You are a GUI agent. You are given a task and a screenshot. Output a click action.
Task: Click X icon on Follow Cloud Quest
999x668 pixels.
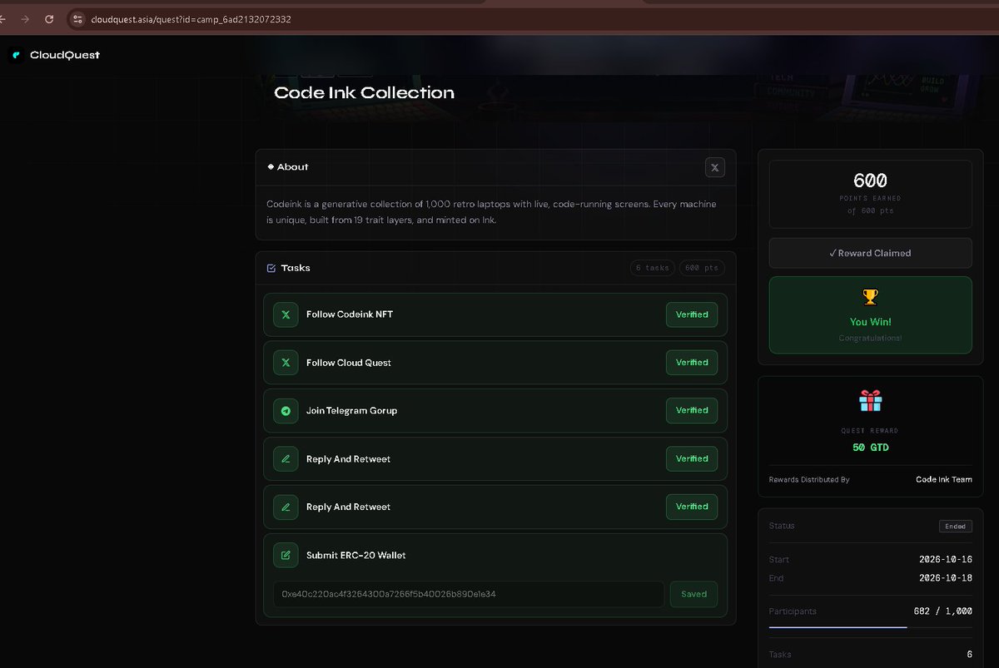tap(286, 363)
